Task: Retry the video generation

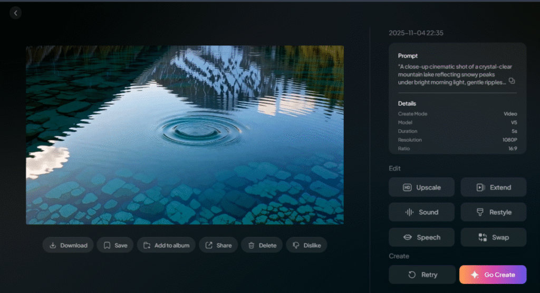Action: tap(421, 275)
